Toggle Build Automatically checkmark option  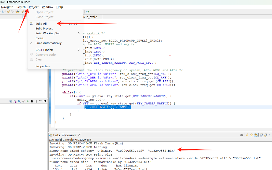click(x=48, y=43)
